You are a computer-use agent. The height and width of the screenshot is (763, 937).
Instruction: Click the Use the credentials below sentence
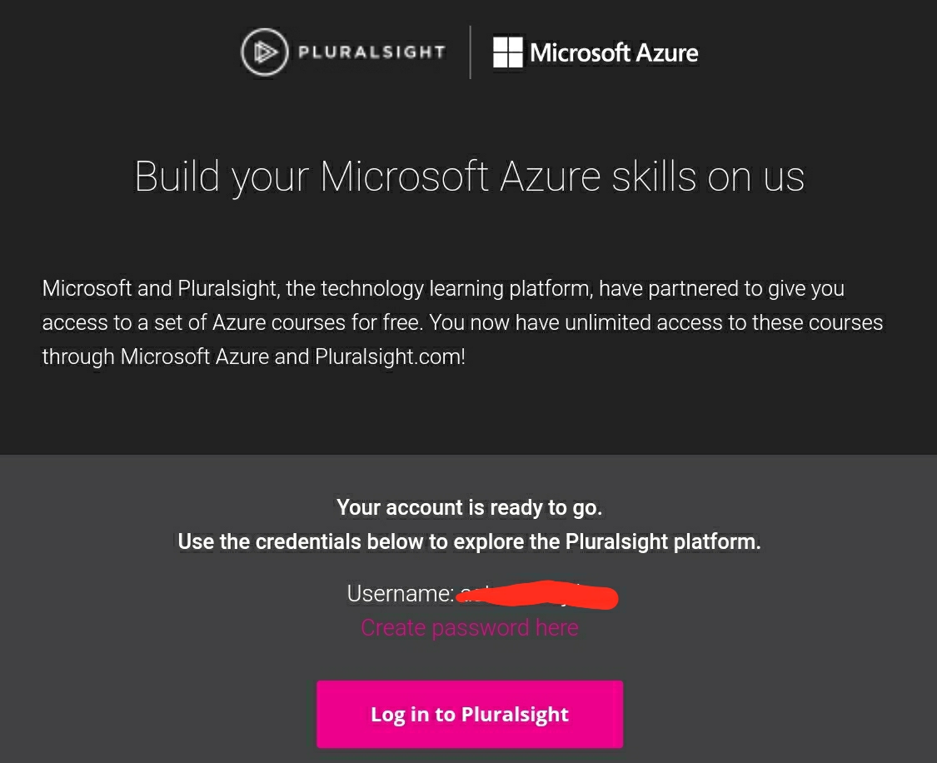(x=469, y=542)
